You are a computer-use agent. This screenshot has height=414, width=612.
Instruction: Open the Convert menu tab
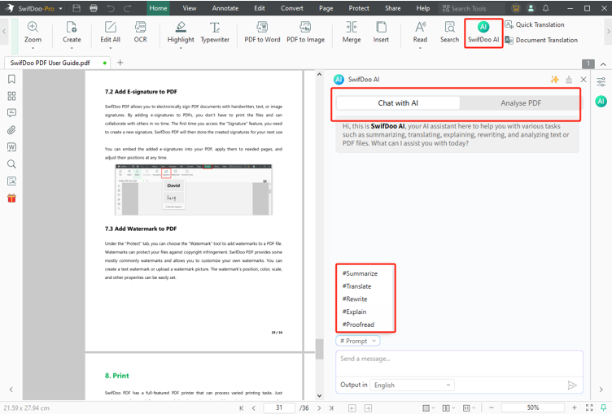292,8
